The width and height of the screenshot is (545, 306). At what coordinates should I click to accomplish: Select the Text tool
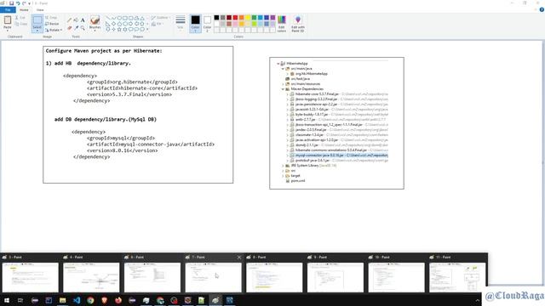point(83,20)
